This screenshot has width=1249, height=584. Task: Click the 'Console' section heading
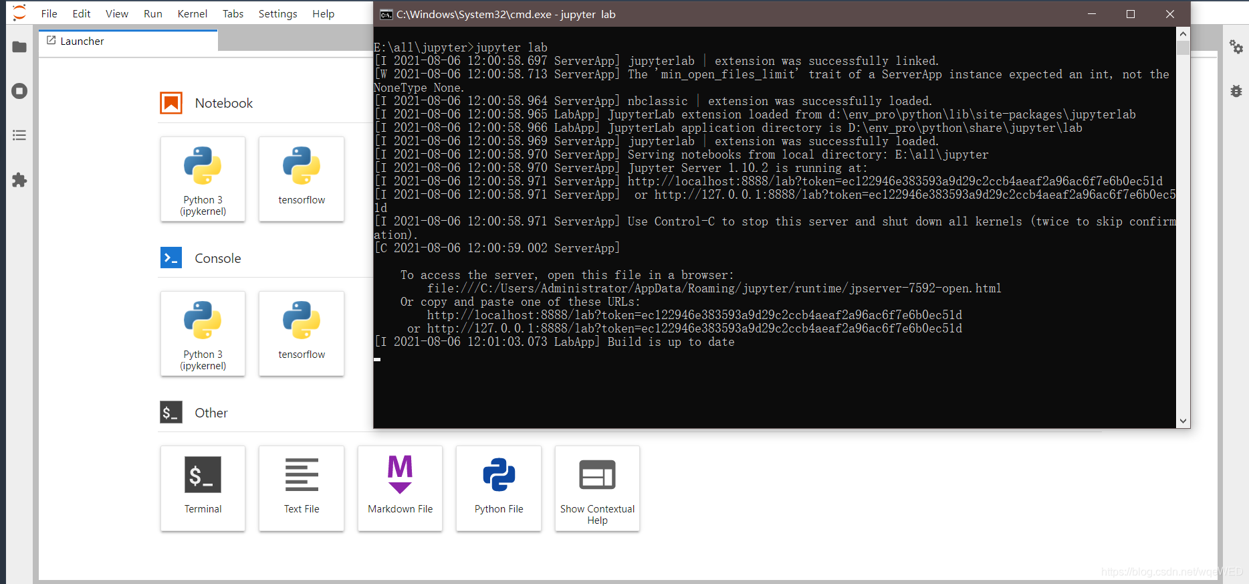coord(218,258)
